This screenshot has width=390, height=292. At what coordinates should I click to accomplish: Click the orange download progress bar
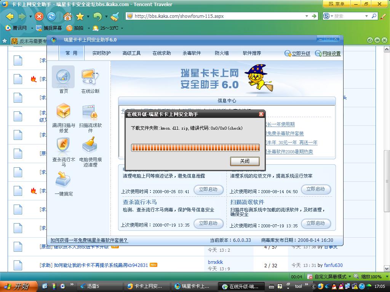tap(195, 148)
